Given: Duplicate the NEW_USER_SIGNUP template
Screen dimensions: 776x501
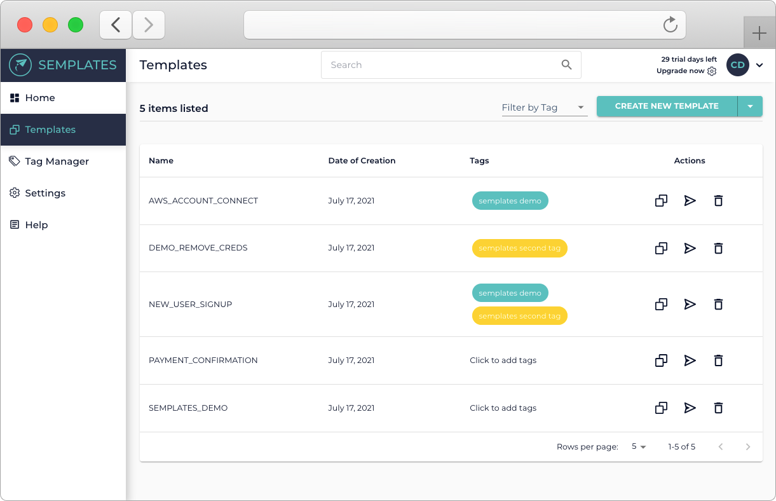Looking at the screenshot, I should coord(661,305).
